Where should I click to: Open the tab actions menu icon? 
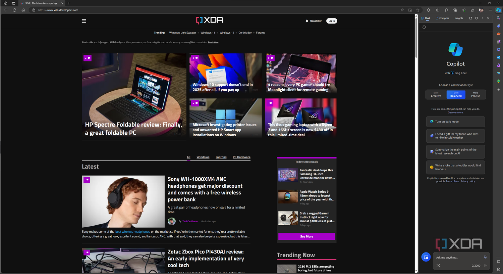(14, 3)
